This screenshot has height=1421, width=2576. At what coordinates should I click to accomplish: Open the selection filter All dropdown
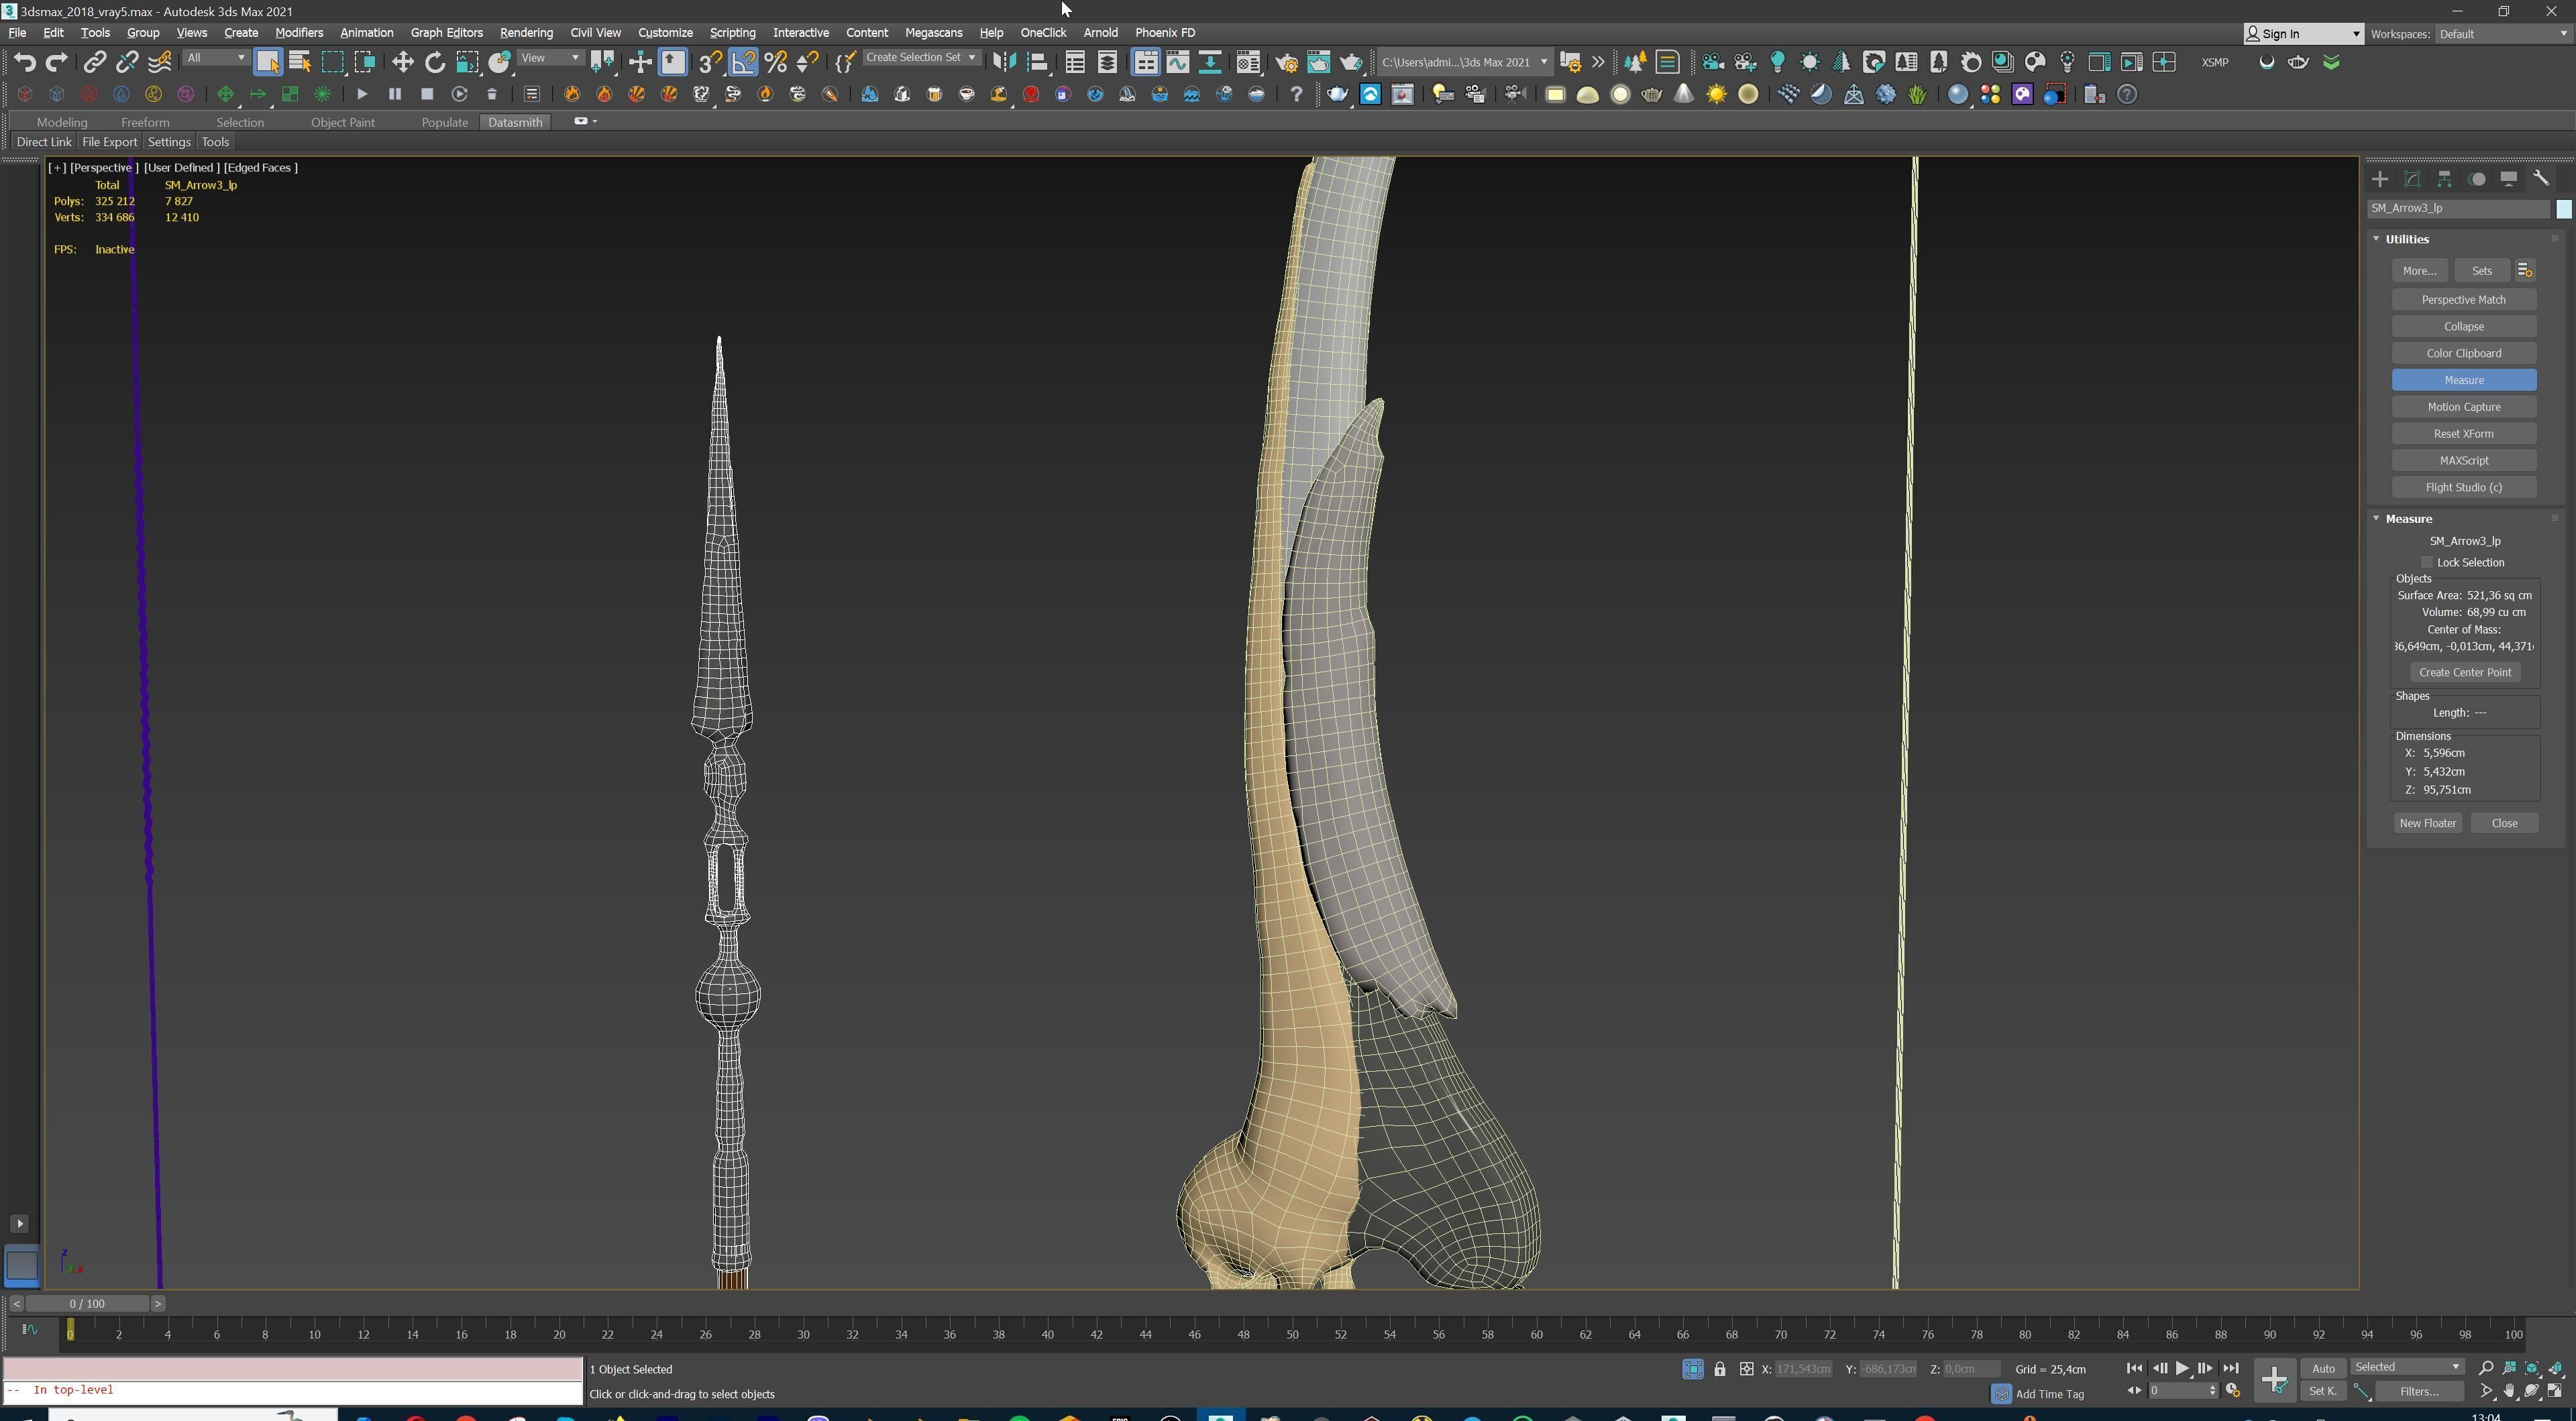pyautogui.click(x=215, y=58)
